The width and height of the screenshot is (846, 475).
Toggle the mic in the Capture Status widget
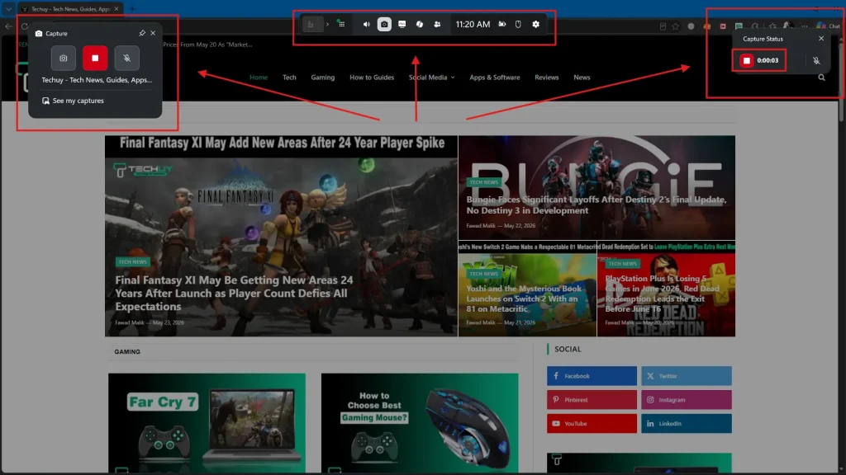[x=816, y=61]
